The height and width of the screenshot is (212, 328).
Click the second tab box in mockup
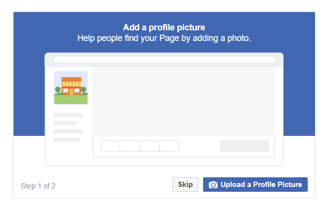[130, 146]
